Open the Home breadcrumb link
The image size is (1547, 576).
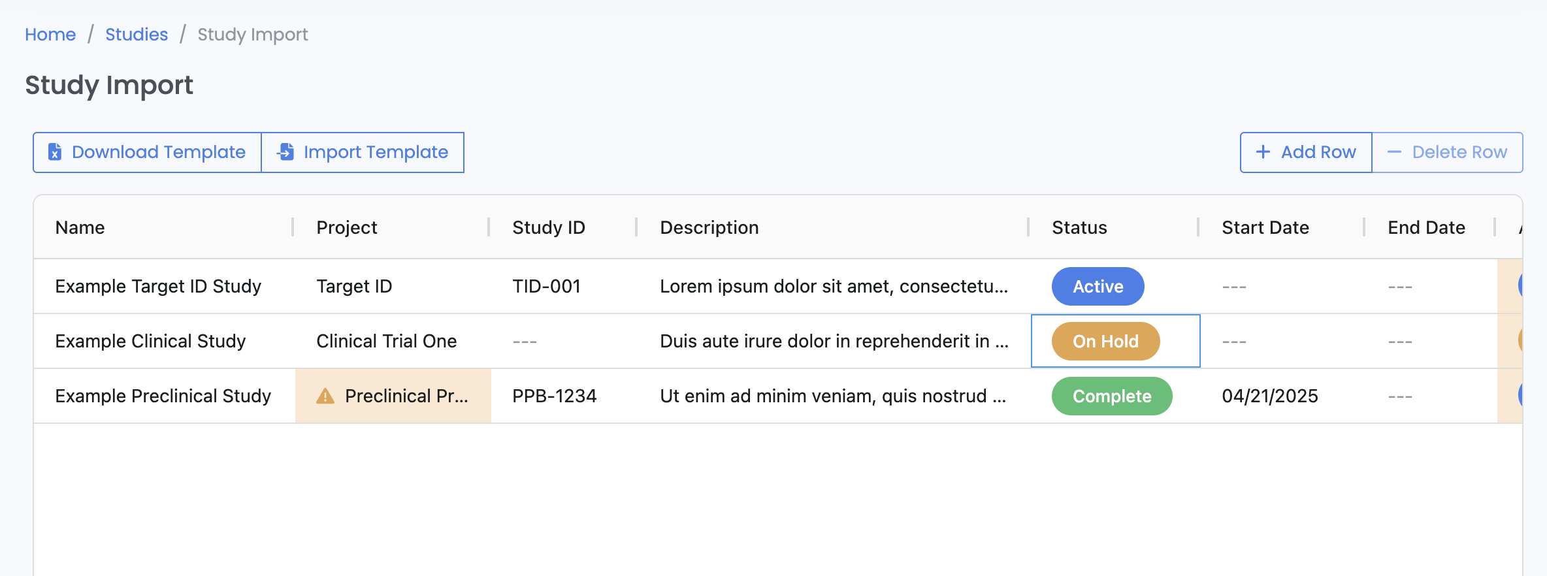(x=50, y=34)
